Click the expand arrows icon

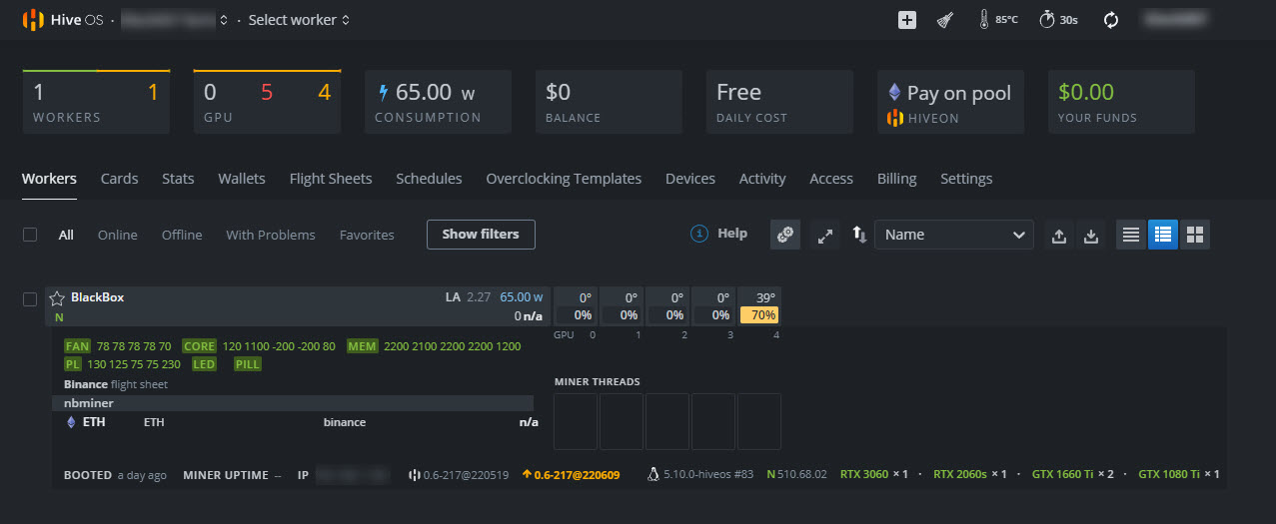click(x=824, y=236)
